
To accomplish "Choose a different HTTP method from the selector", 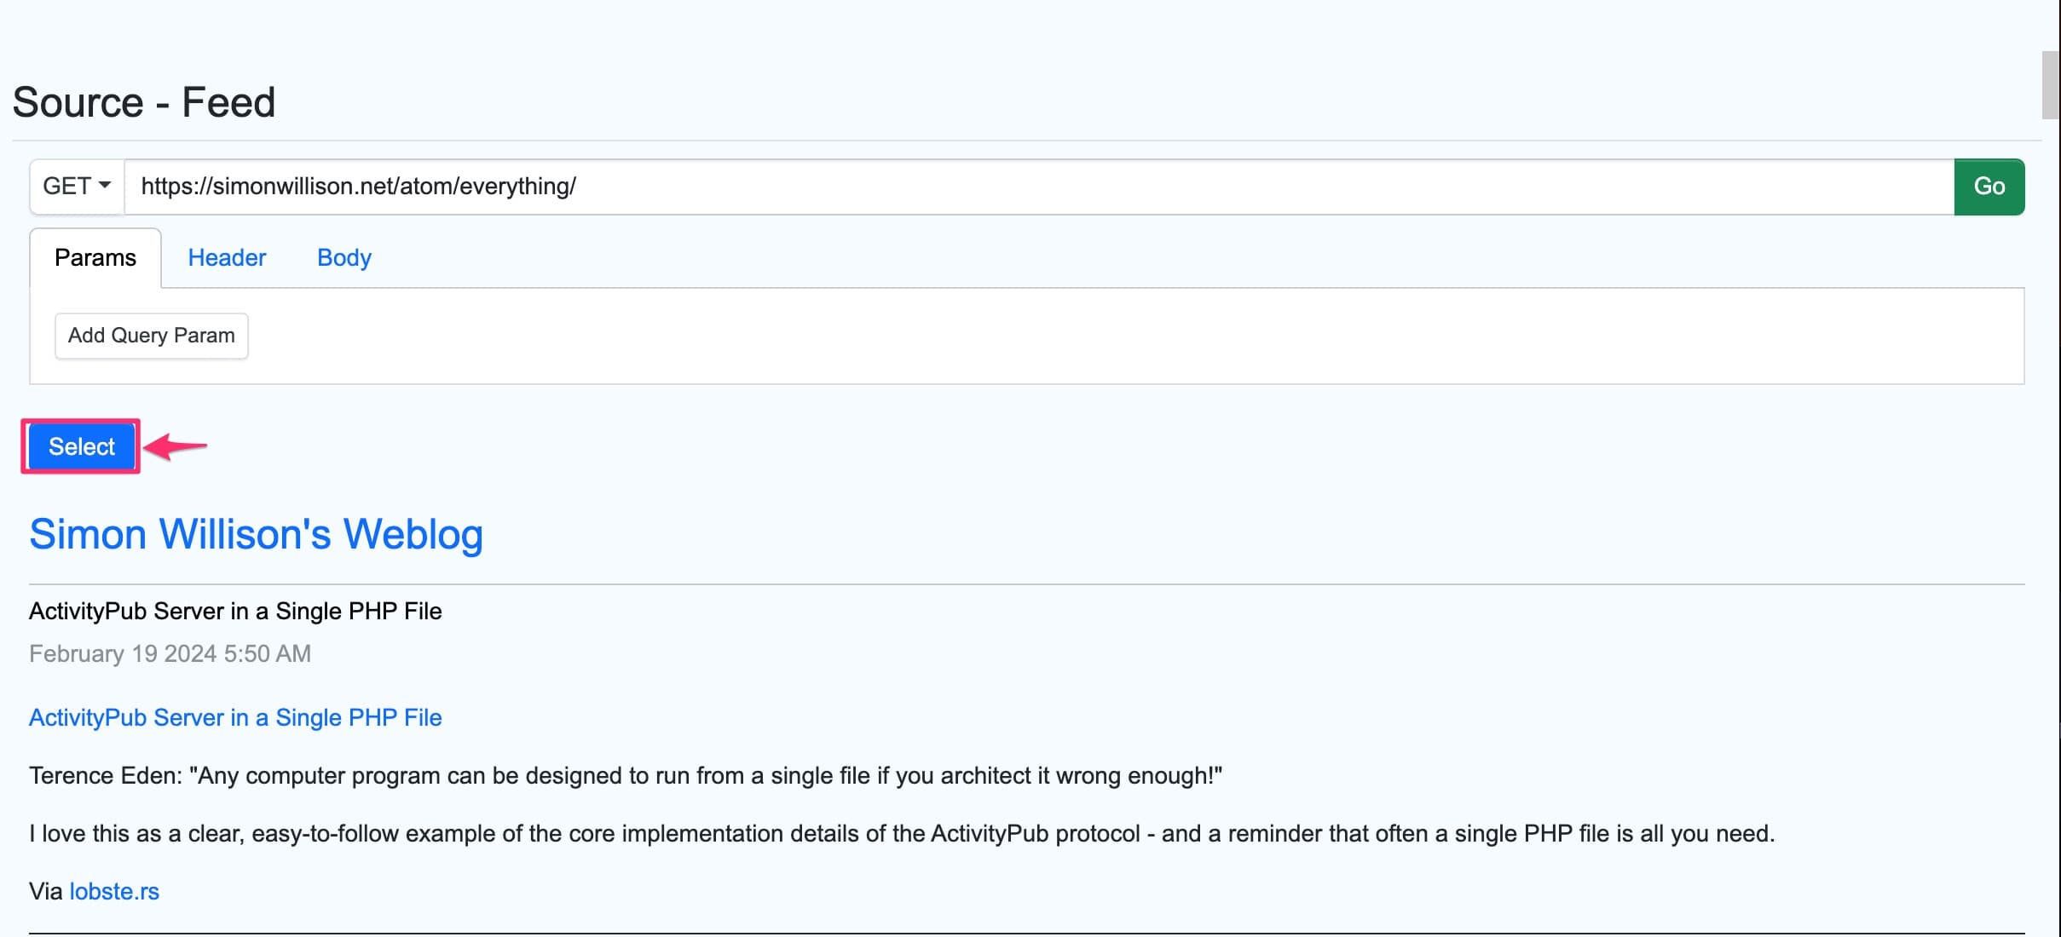I will click(75, 187).
